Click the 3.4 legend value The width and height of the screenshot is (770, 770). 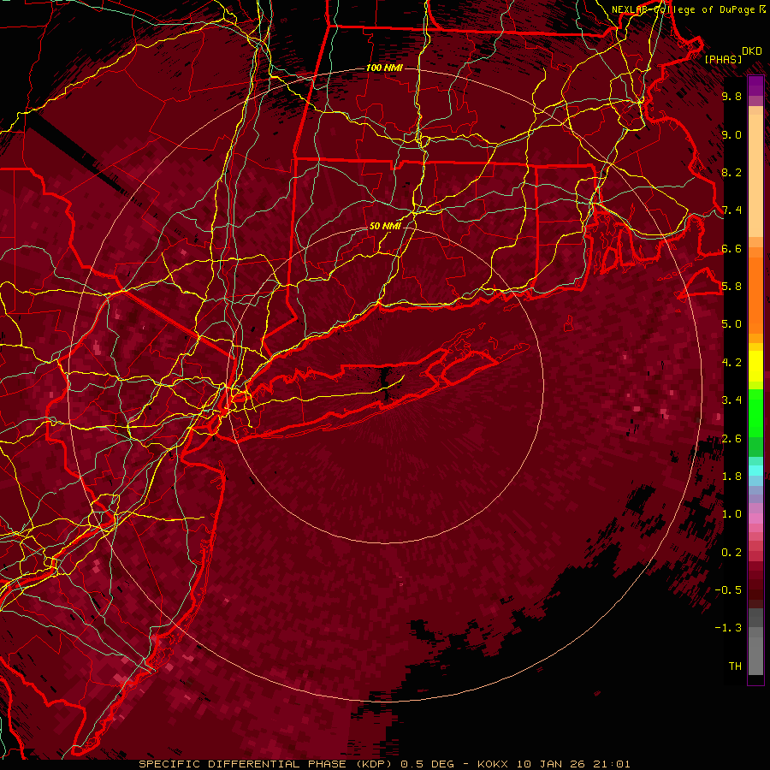[x=731, y=400]
